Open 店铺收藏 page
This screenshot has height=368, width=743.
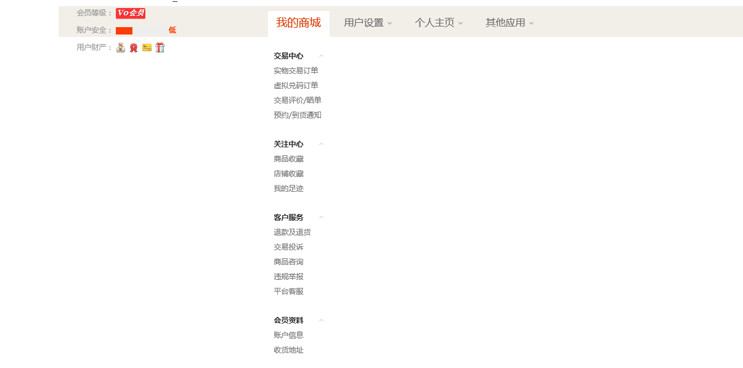(289, 174)
